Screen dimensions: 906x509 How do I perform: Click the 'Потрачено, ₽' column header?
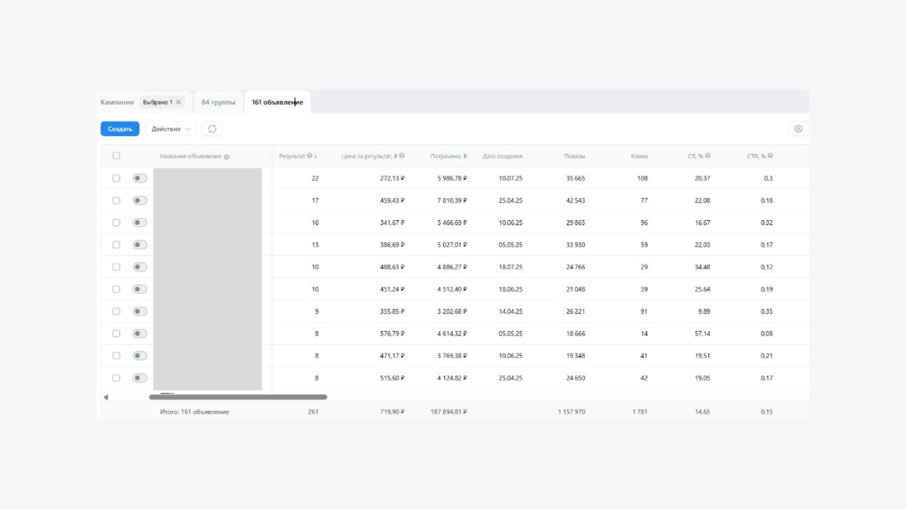[x=448, y=156]
